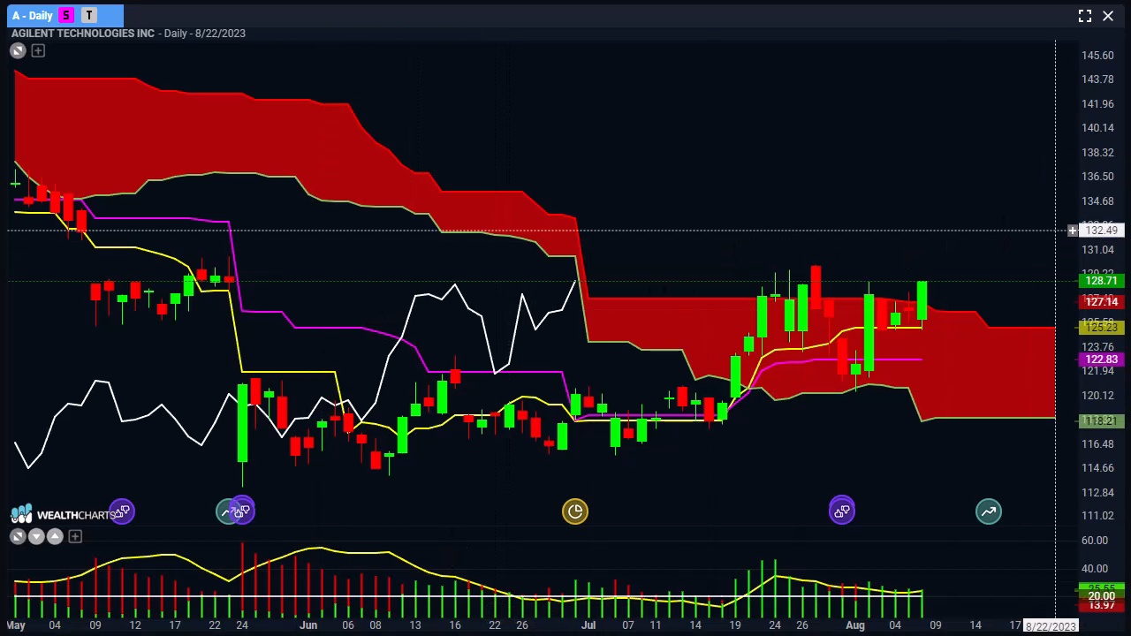The image size is (1131, 636).
Task: Open the teal trend-arrow marker near Aug 14
Action: tap(989, 511)
